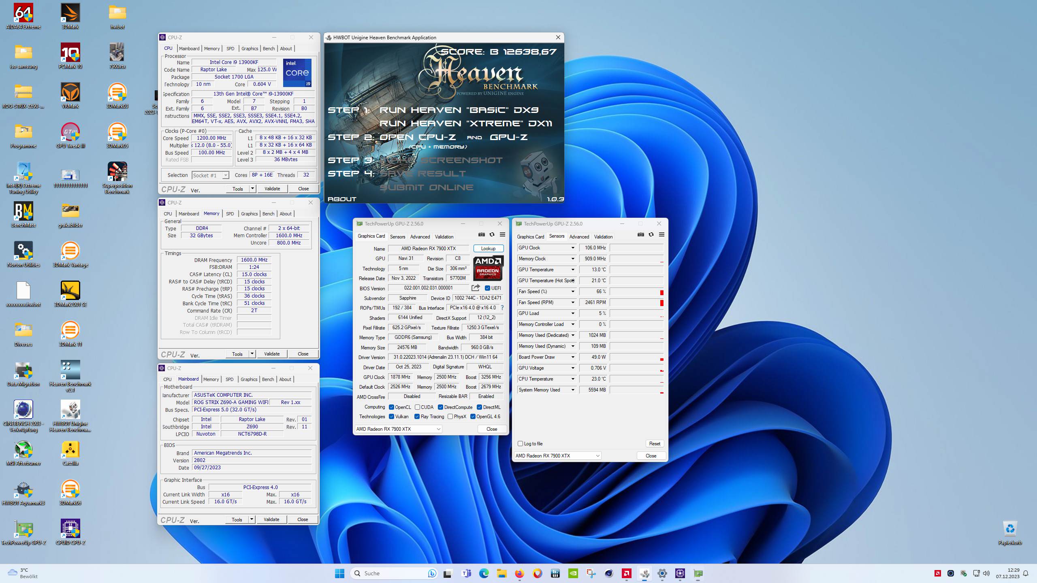This screenshot has height=583, width=1037.
Task: Open Socket #1 selection dropdown in CPU-Z
Action: click(x=211, y=175)
